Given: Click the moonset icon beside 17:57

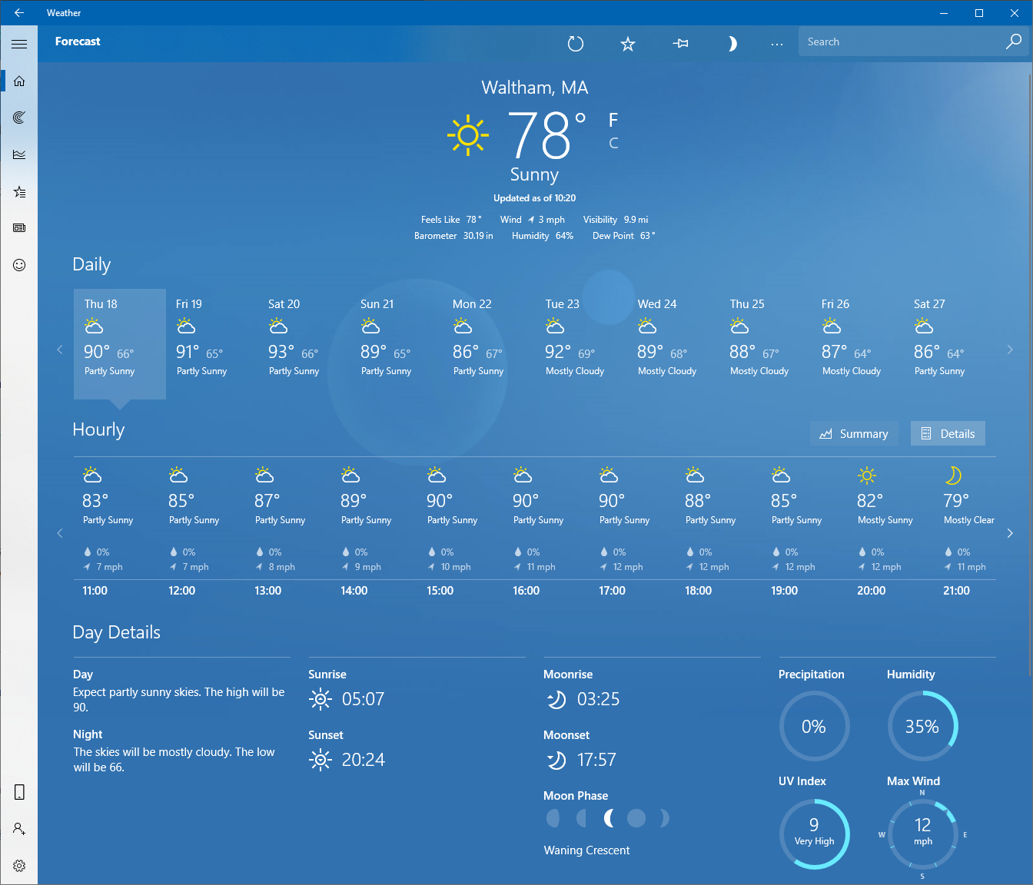Looking at the screenshot, I should 556,760.
